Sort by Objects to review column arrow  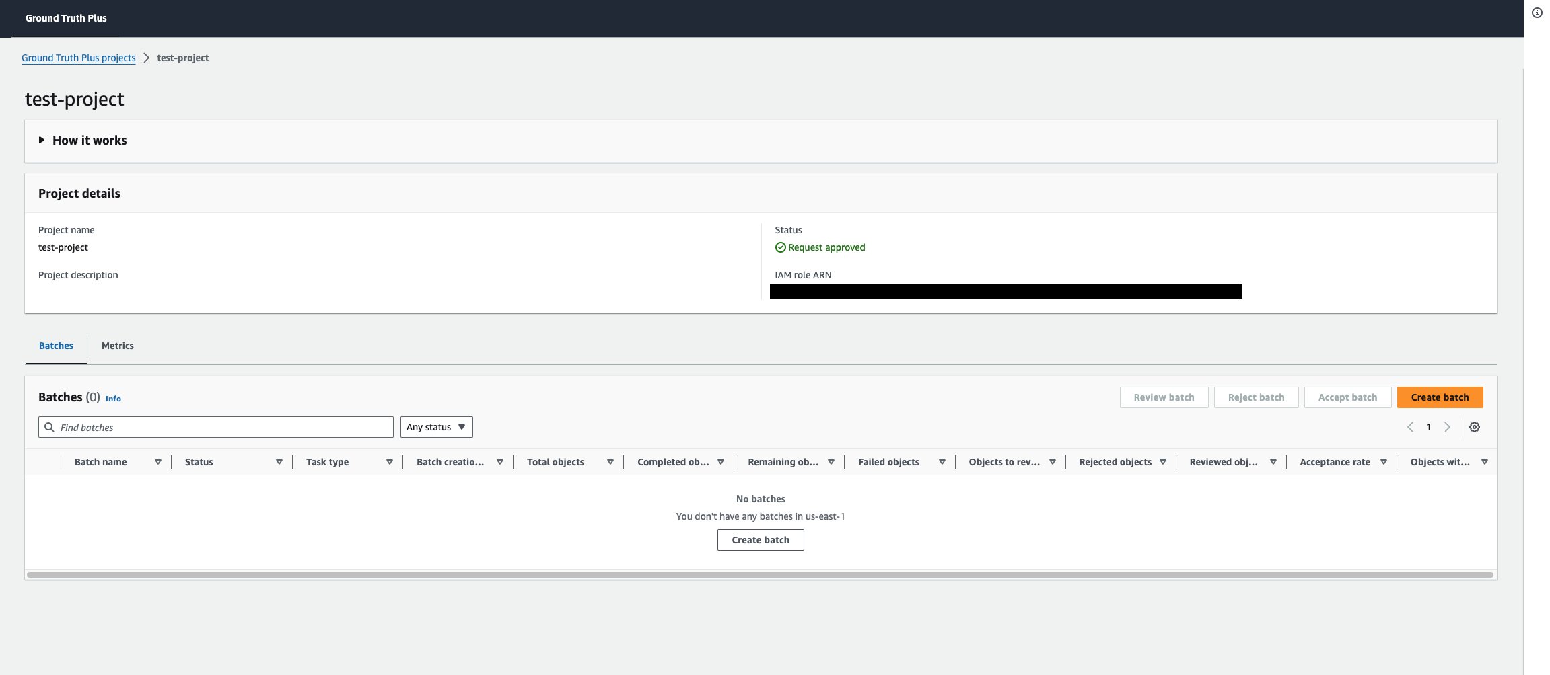point(1053,462)
